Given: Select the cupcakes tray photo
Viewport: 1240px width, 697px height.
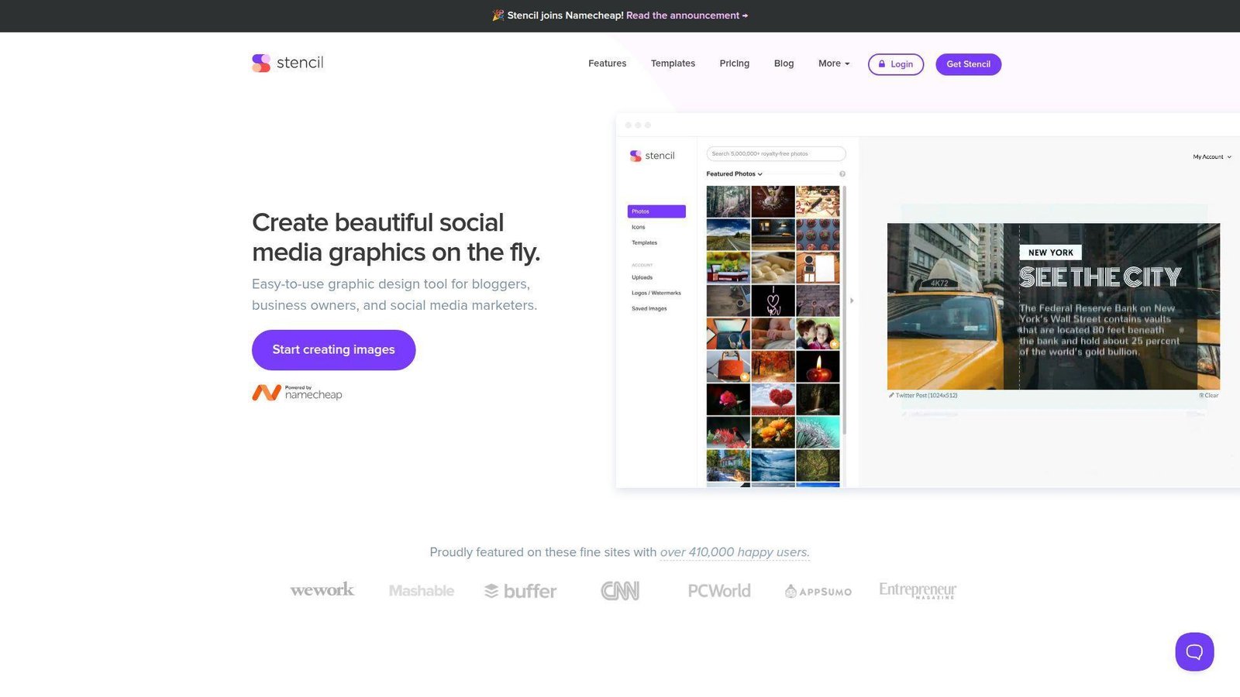Looking at the screenshot, I should point(818,234).
